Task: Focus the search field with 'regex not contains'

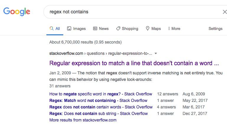Action: (135, 12)
